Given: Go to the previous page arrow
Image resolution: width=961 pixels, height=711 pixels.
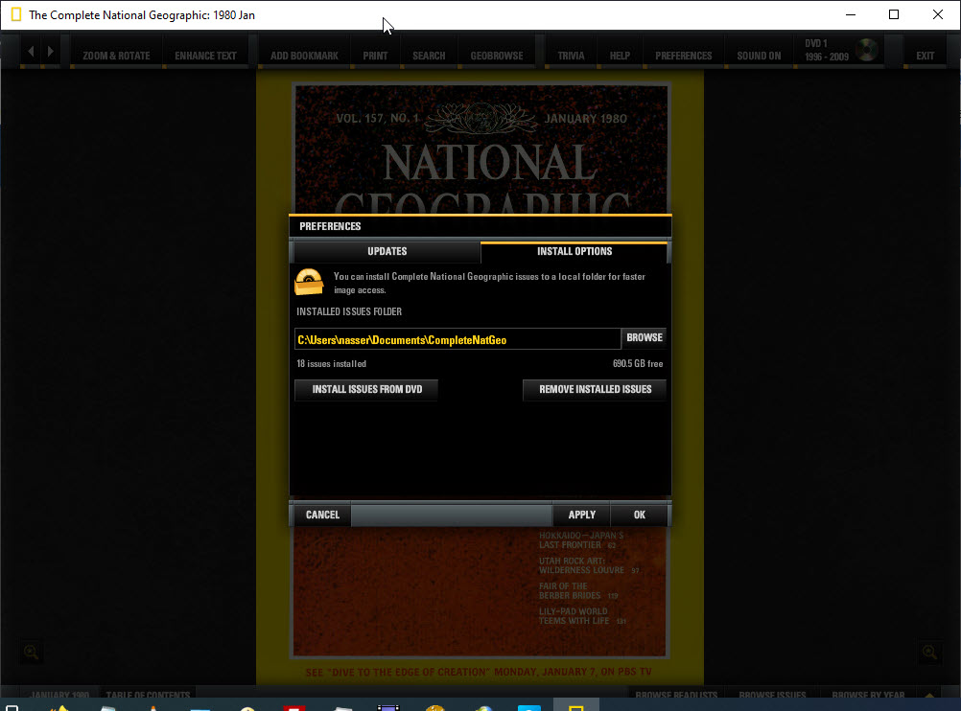Looking at the screenshot, I should (x=31, y=52).
